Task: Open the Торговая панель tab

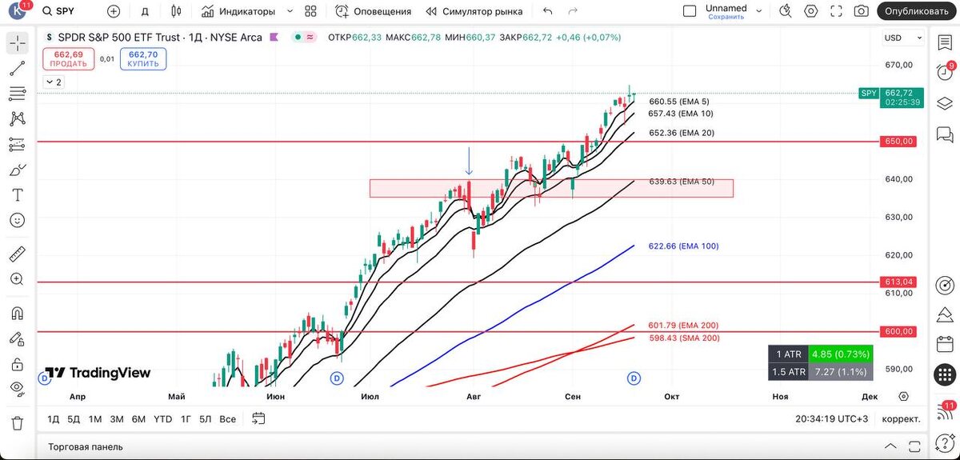Action: click(86, 446)
